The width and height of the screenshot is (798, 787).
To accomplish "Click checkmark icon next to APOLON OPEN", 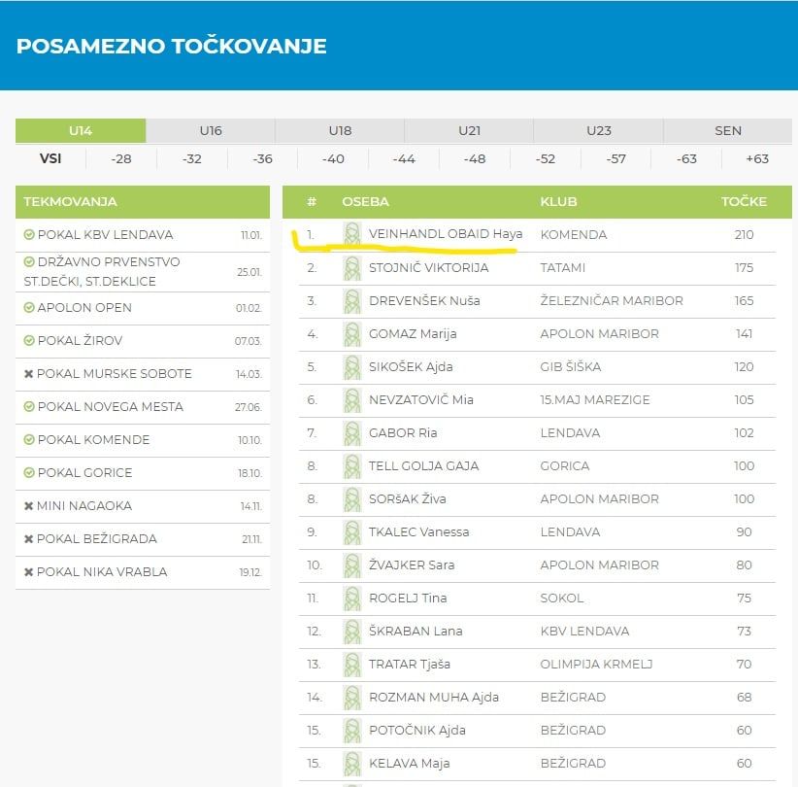I will 29,308.
